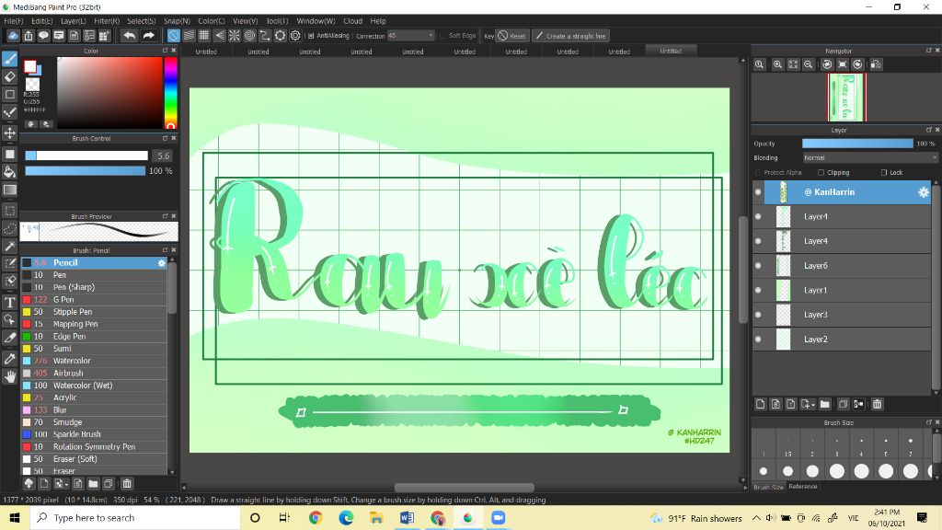This screenshot has width=942, height=530.
Task: Hide the Layer3 layer
Action: point(758,315)
